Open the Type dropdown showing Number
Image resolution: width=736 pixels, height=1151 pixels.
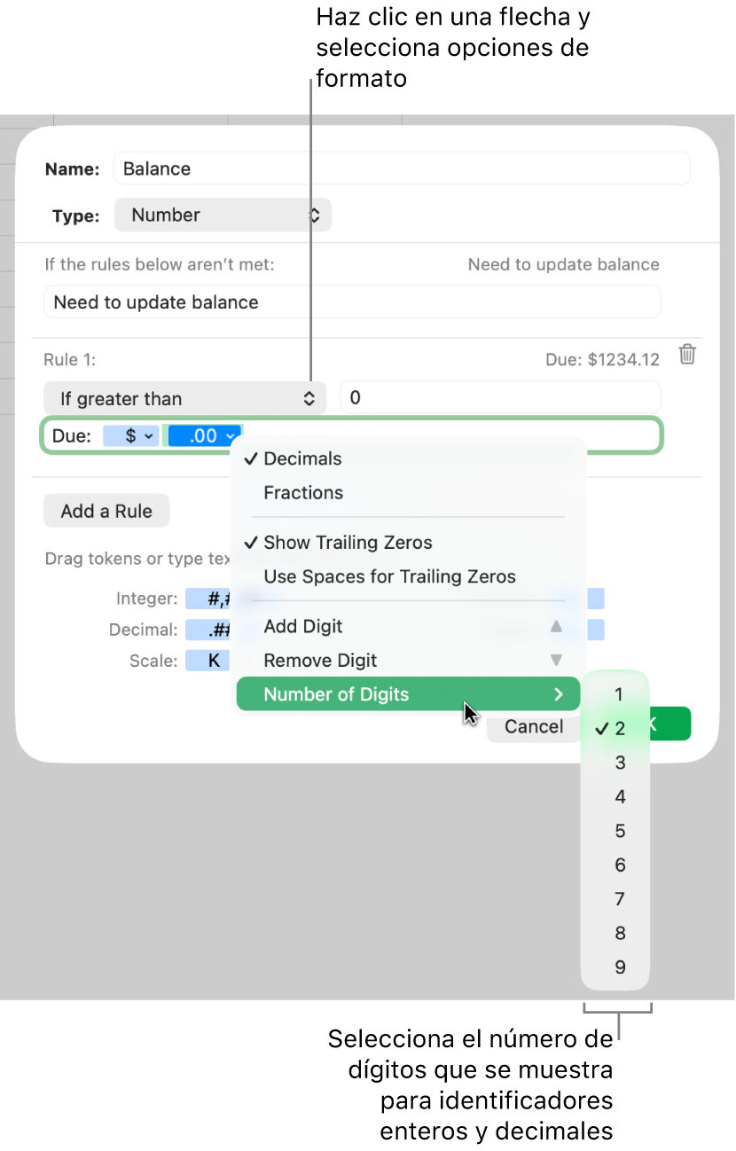223,215
